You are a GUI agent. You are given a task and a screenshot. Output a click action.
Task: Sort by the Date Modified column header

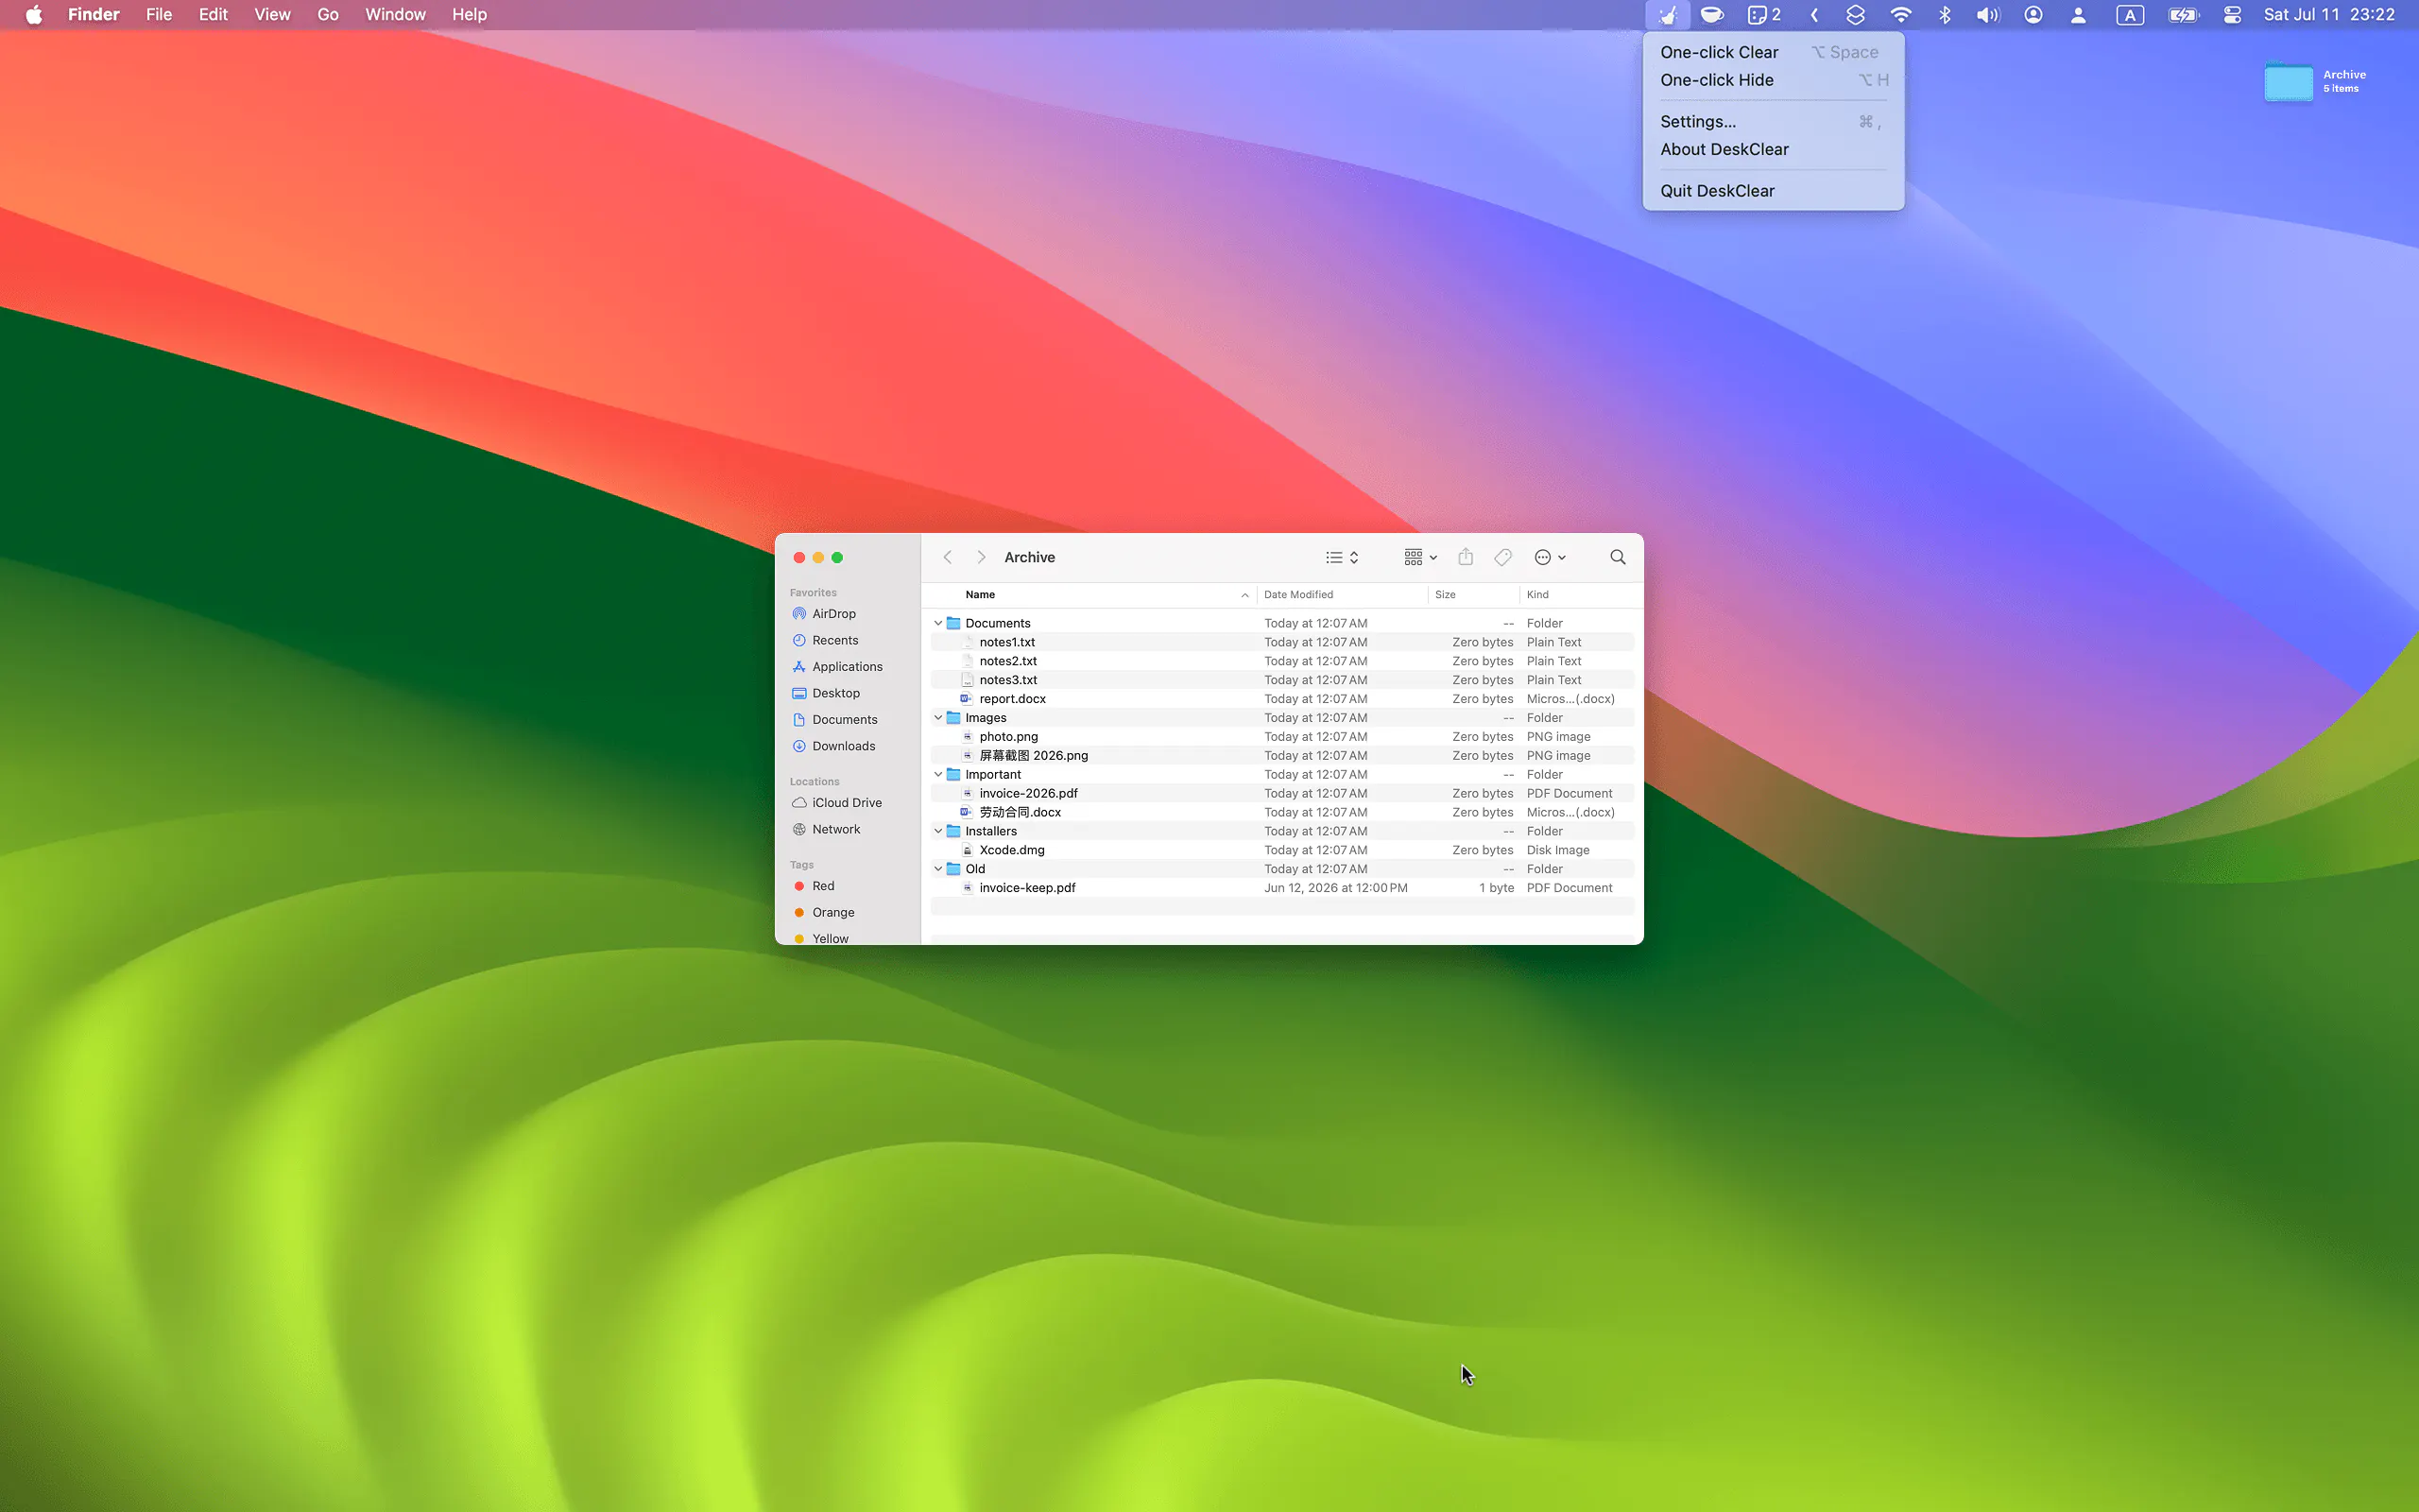(x=1342, y=595)
